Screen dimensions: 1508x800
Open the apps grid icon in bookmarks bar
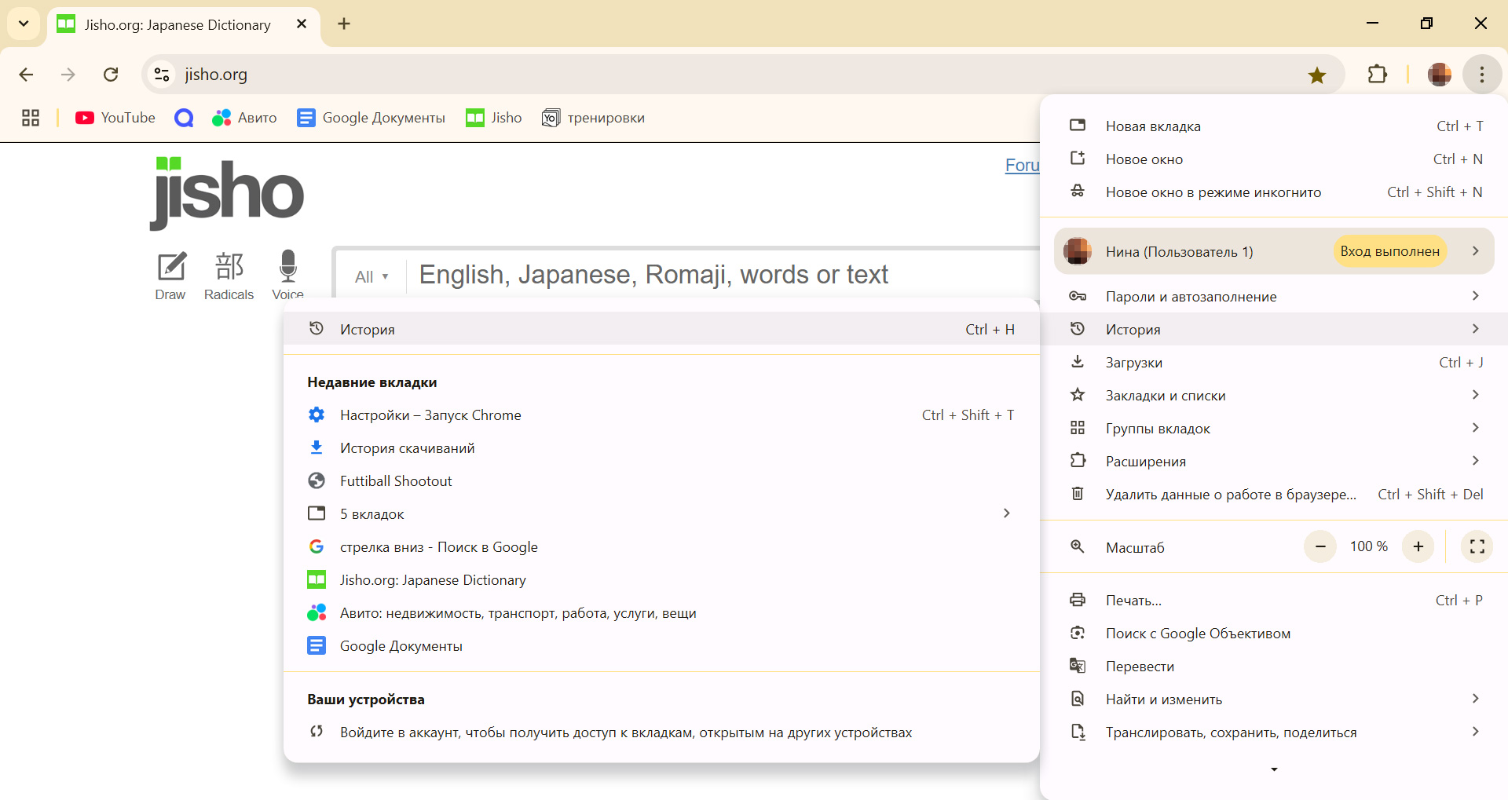click(31, 118)
